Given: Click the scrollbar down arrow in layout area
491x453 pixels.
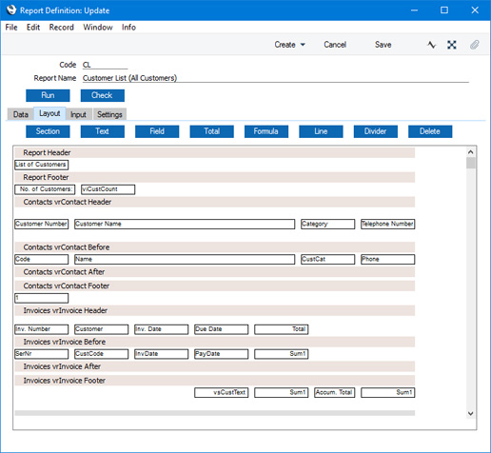Looking at the screenshot, I should coord(471,413).
